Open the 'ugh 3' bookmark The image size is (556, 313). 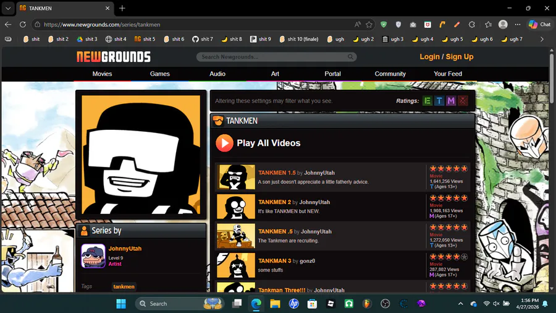[x=392, y=40]
